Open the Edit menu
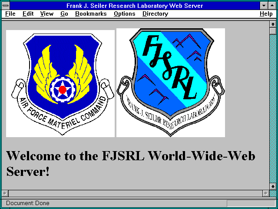 pyautogui.click(x=28, y=14)
